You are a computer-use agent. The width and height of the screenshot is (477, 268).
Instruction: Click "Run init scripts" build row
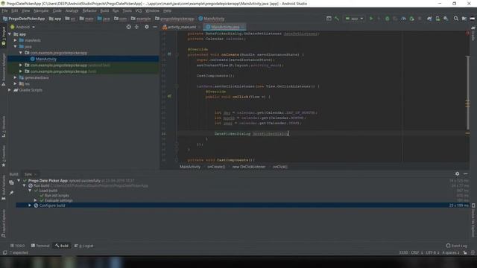tap(57, 196)
